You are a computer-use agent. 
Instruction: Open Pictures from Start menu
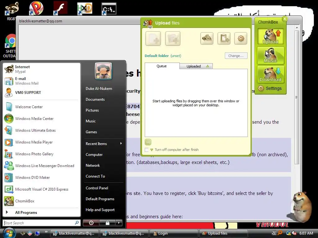[92, 110]
